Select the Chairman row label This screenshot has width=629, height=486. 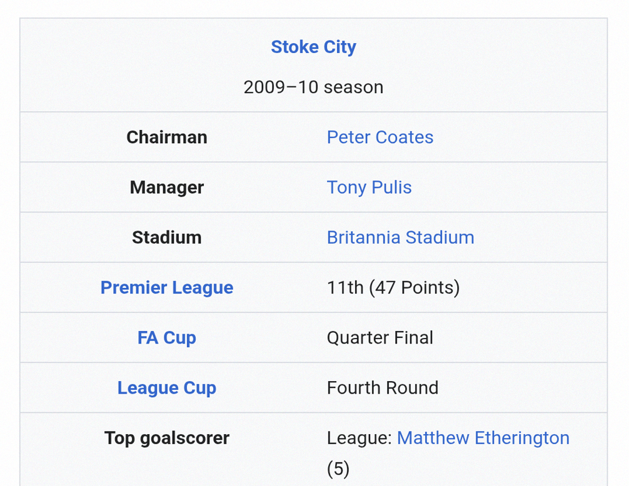(166, 137)
